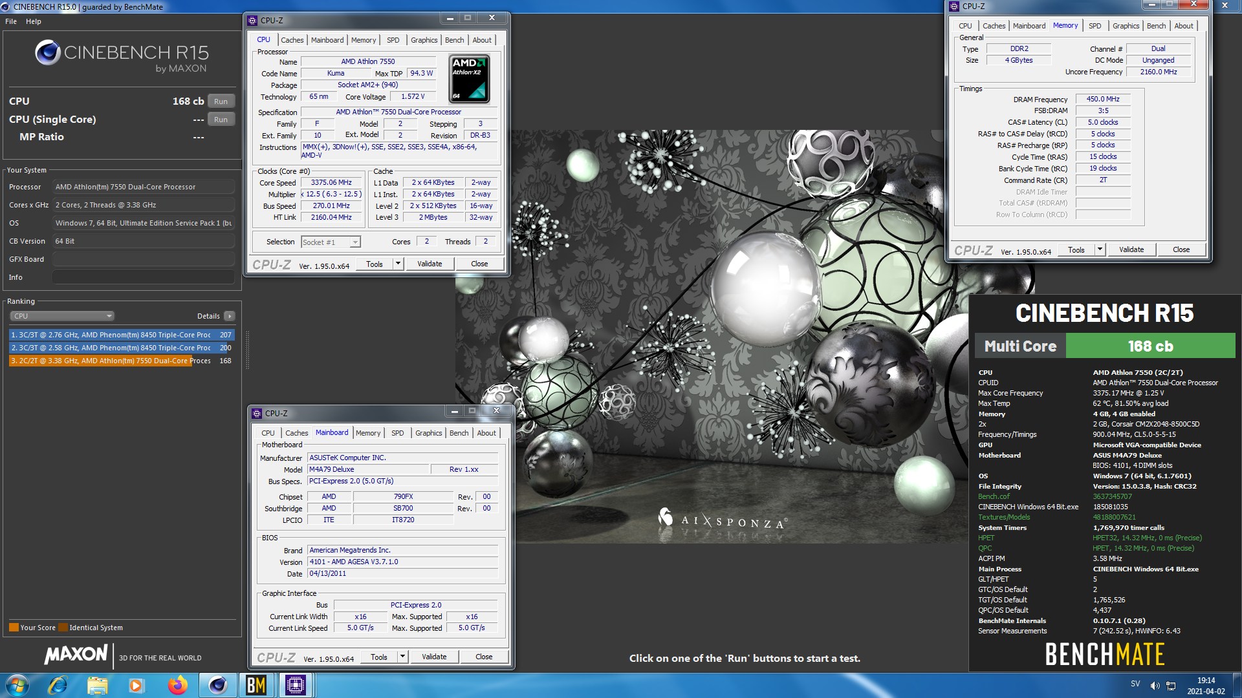Open About tab in CPU-Z Memory window
The height and width of the screenshot is (698, 1242).
pos(1184,26)
